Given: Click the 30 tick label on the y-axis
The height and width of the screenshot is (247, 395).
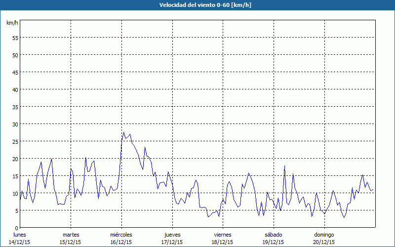Looking at the screenshot, I should pos(15,124).
